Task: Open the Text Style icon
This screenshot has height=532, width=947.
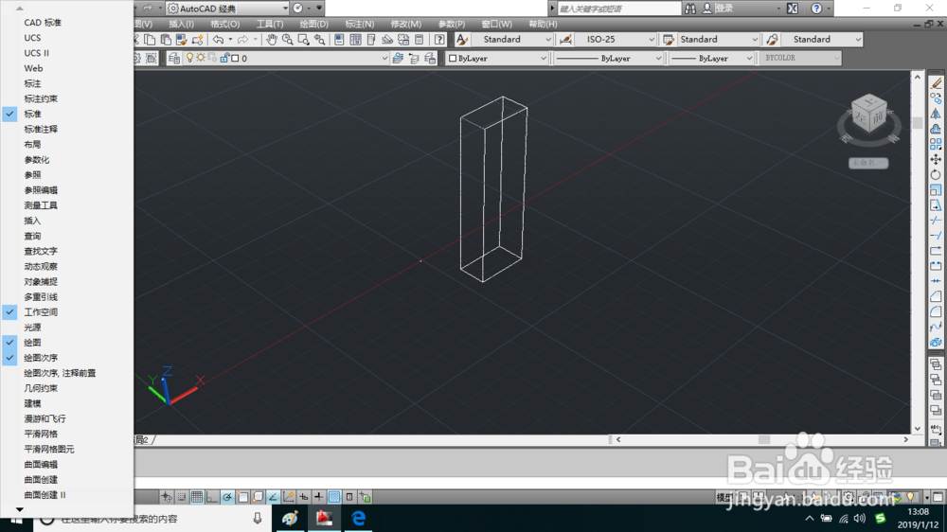Action: 462,40
